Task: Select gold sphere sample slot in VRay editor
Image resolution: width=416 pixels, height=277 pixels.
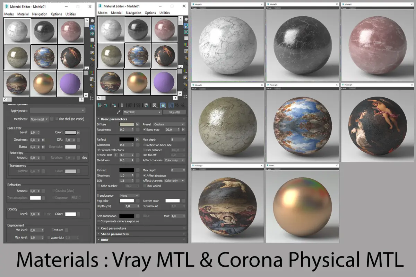Action: pyautogui.click(x=138, y=83)
